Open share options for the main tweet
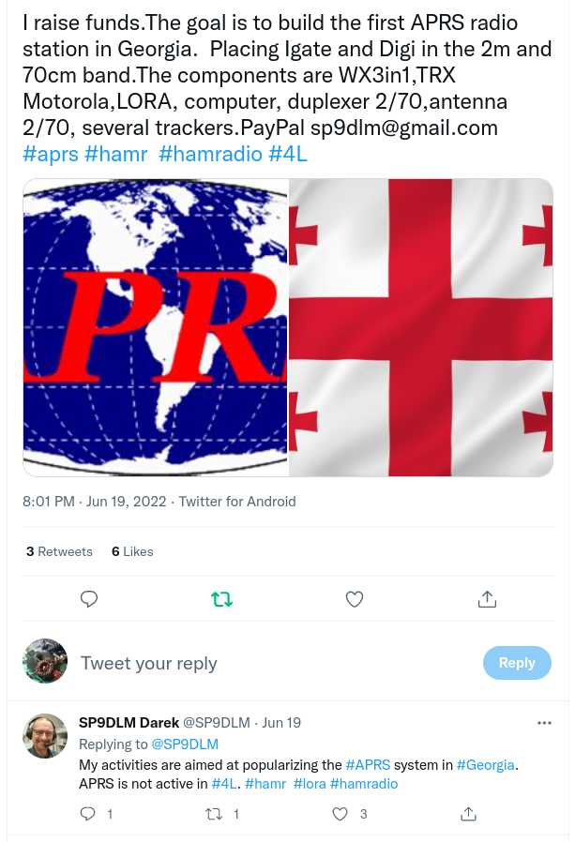 [x=487, y=599]
